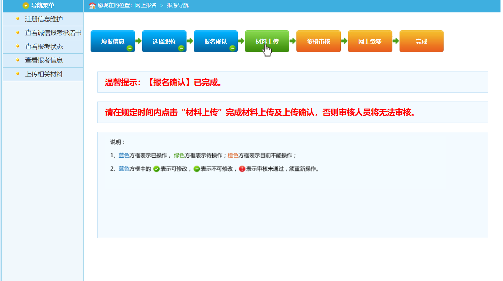Click green checkmark icon in the legend
Screen dimensions: 503x281
pyautogui.click(x=156, y=169)
